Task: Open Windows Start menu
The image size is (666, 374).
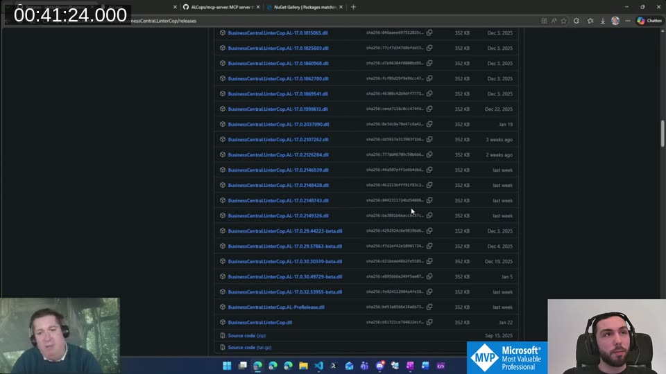Action: [227, 366]
